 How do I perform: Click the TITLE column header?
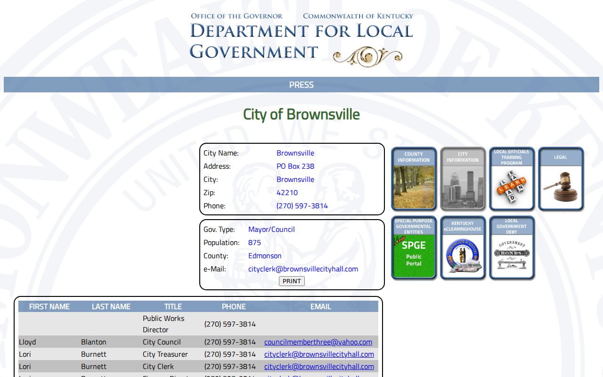pyautogui.click(x=173, y=306)
